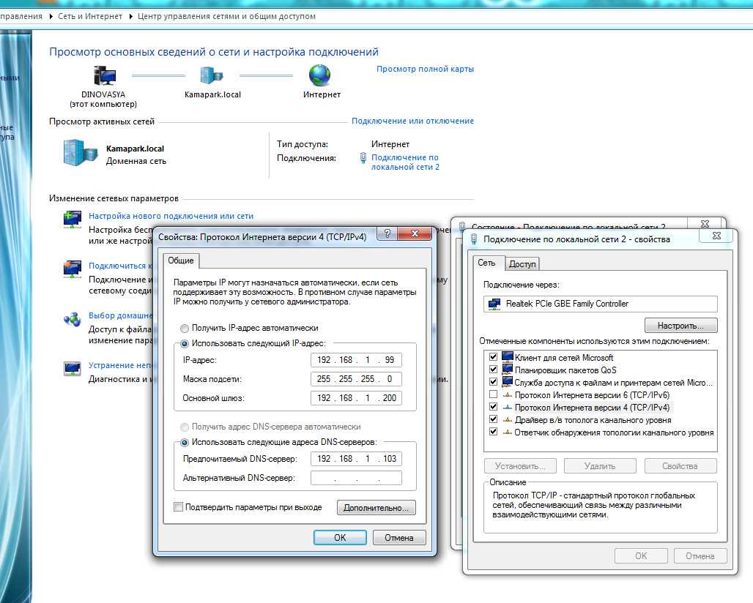The image size is (753, 603).
Task: Click the Клиент для сетей Microsoft component icon
Action: (x=507, y=357)
